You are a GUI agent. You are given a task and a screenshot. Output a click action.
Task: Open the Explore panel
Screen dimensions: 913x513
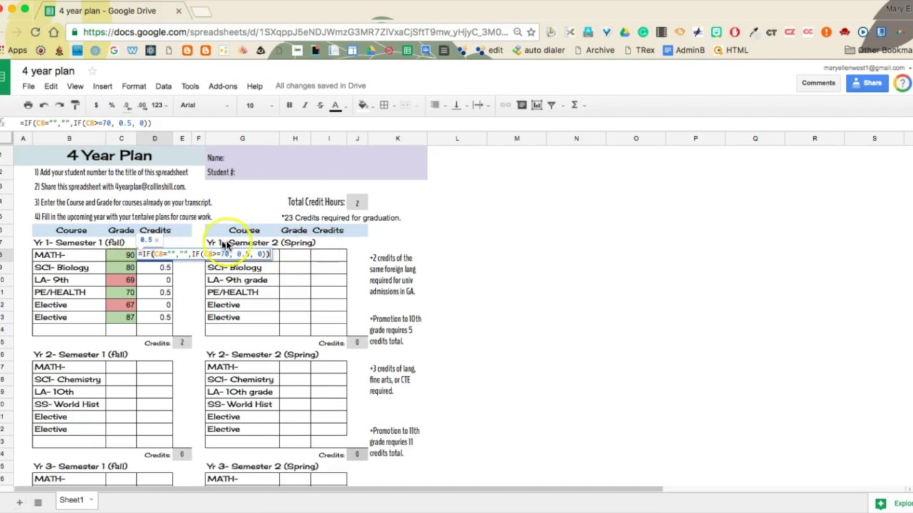point(893,504)
